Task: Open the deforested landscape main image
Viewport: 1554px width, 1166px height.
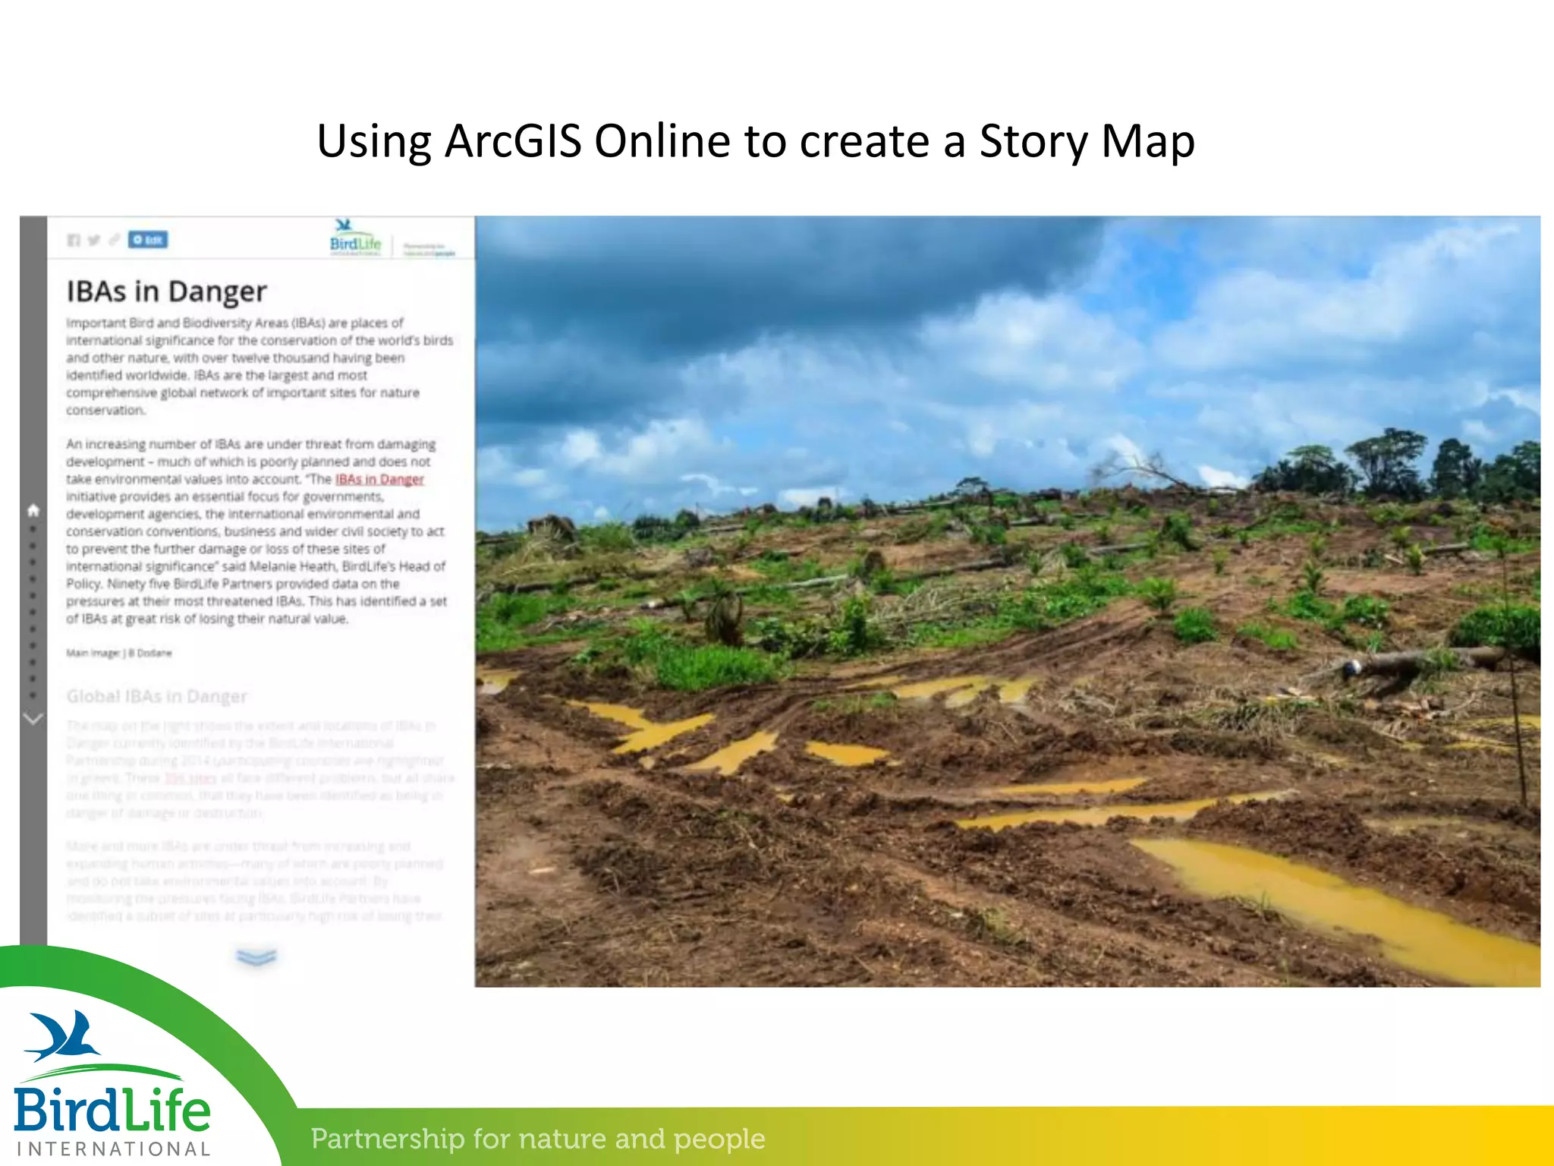Action: [1008, 601]
